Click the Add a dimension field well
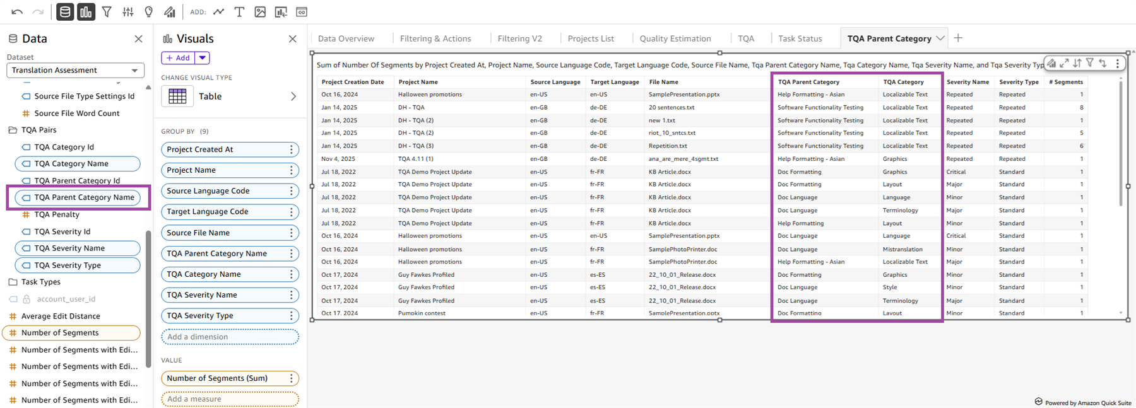The height and width of the screenshot is (408, 1136). [x=230, y=337]
